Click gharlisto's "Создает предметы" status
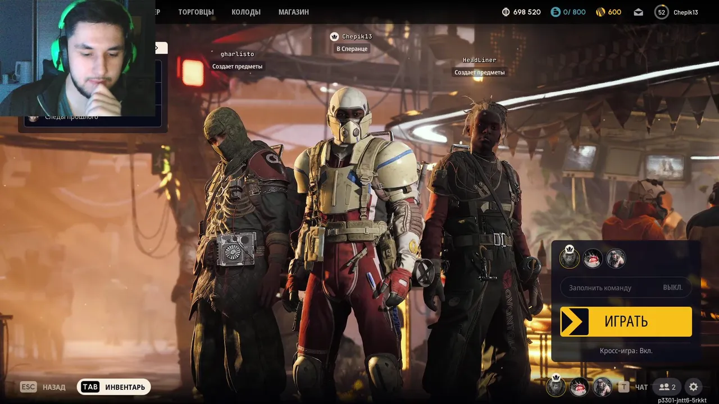This screenshot has width=719, height=404. point(237,66)
